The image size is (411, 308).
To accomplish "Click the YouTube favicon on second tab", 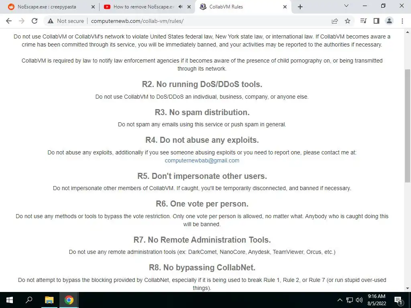I will [x=107, y=7].
